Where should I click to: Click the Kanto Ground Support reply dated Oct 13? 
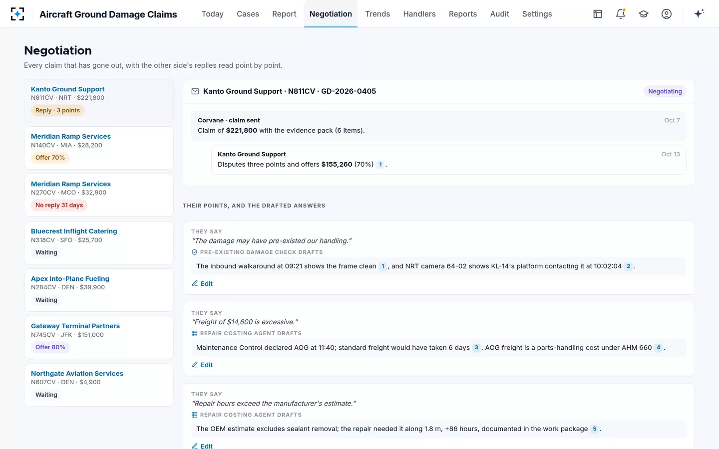click(x=449, y=160)
